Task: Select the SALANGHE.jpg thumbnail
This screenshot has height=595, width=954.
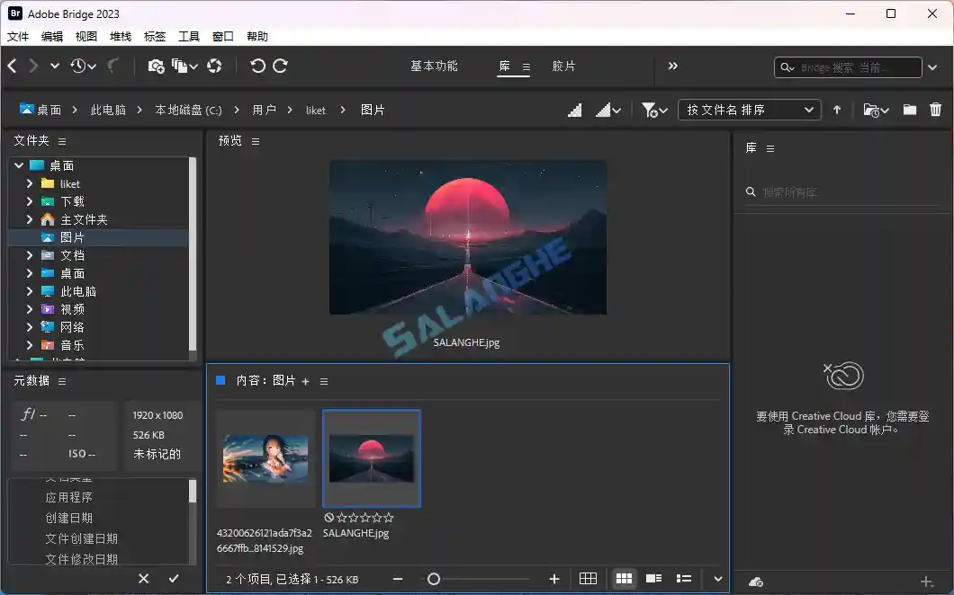Action: click(x=372, y=458)
